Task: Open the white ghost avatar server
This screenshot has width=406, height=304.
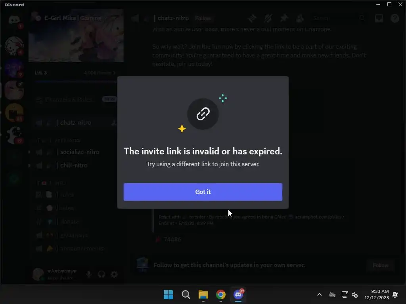Action: tap(14, 135)
